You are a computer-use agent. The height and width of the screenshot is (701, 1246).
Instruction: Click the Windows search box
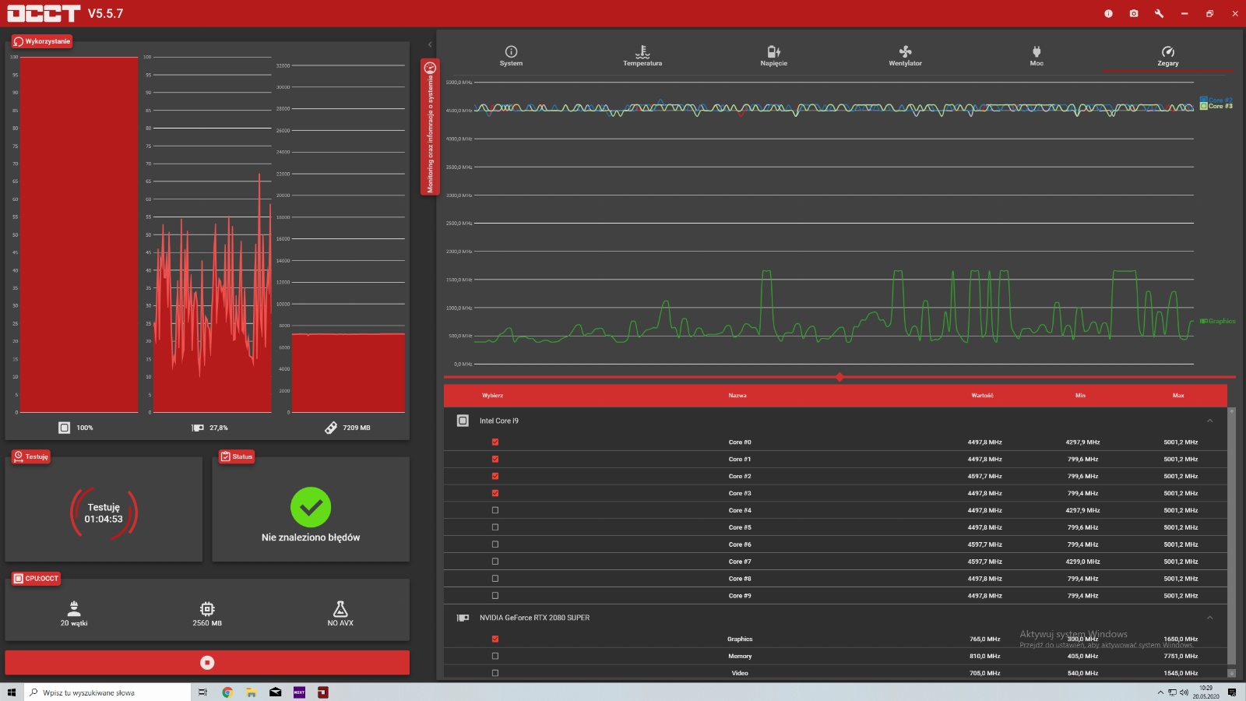(107, 692)
